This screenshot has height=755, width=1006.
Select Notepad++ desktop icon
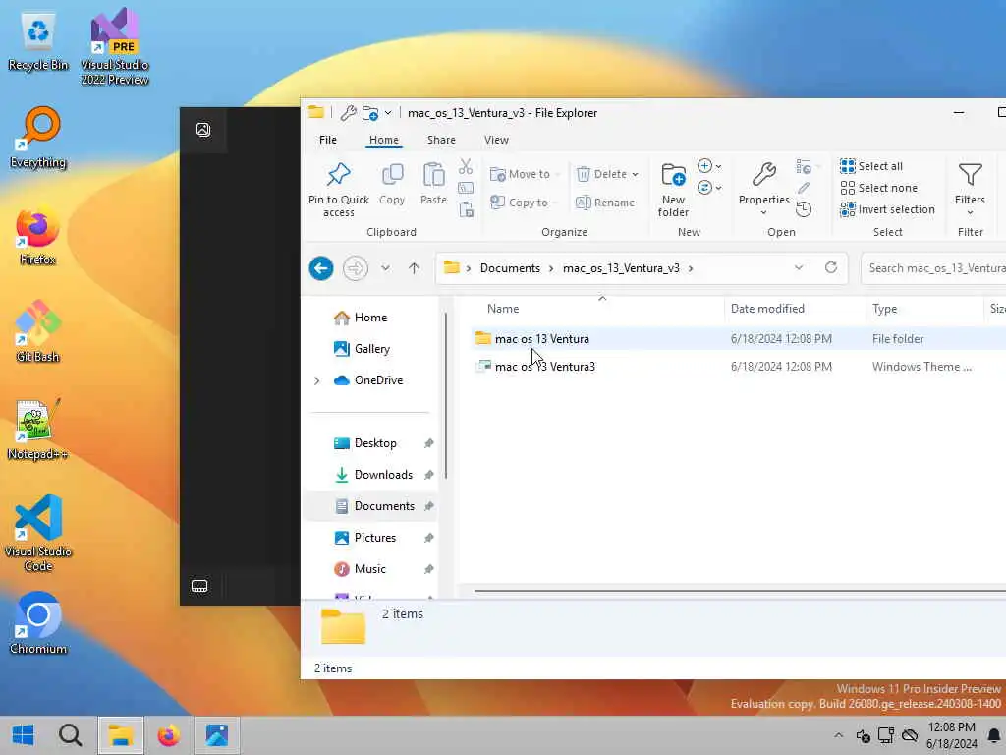click(x=37, y=429)
